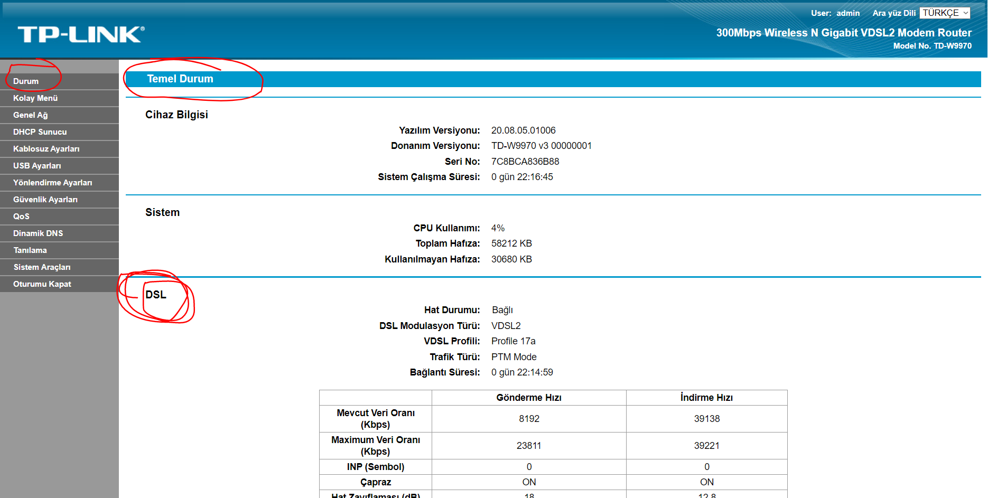Click the Trafik Türü label
The width and height of the screenshot is (988, 498).
(455, 357)
